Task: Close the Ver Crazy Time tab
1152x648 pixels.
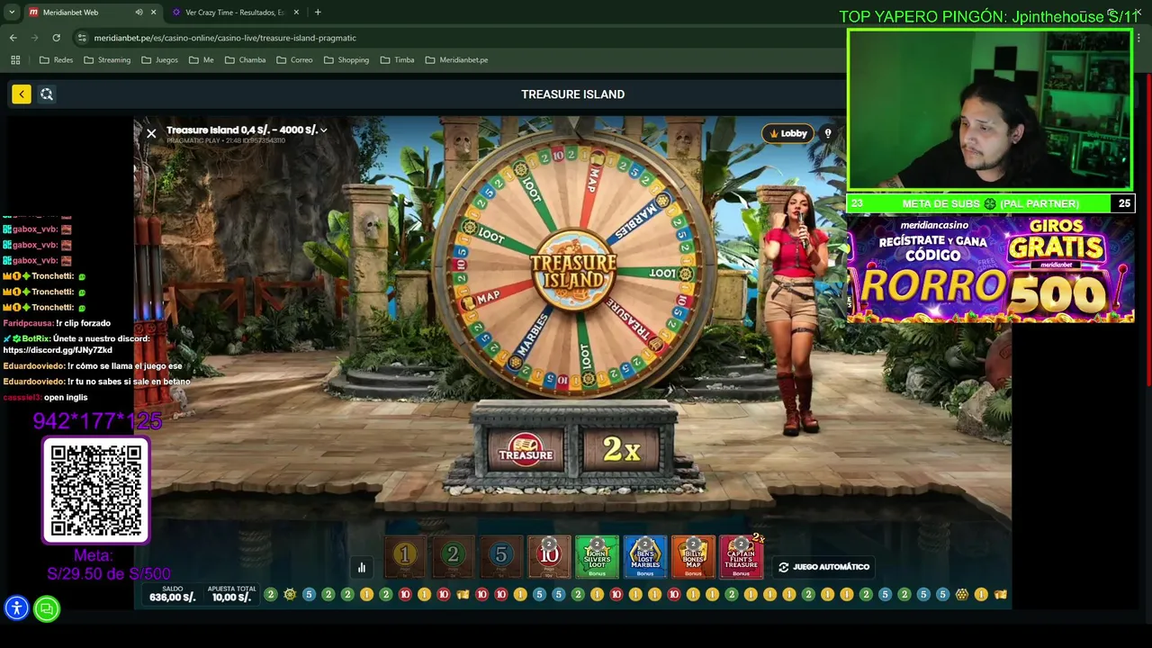Action: (296, 13)
